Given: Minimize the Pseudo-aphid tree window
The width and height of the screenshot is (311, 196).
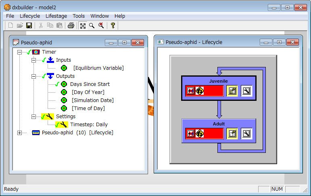Looking at the screenshot, I should coord(111,43).
